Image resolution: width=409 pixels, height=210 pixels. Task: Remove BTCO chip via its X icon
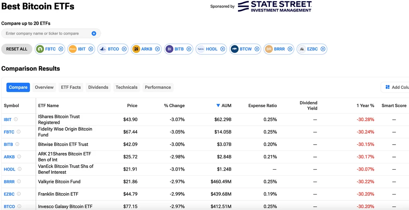[x=124, y=49]
